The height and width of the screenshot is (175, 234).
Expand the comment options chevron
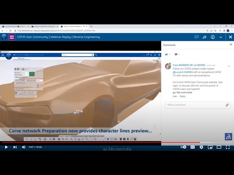[229, 66]
